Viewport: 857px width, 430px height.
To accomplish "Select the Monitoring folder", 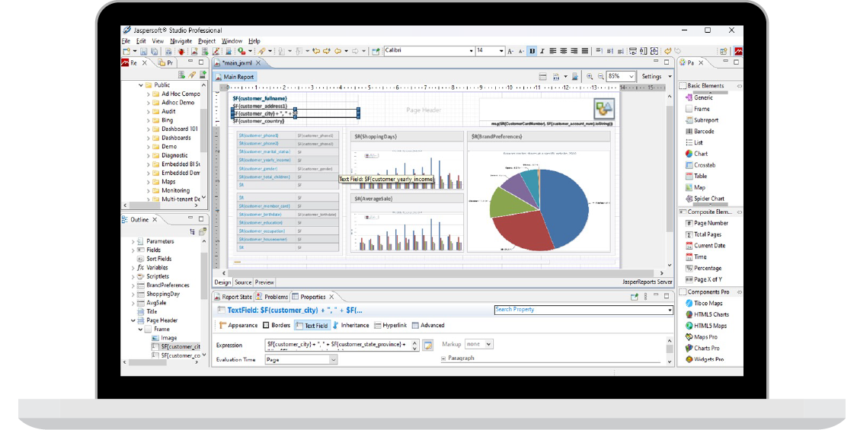I will coord(171,190).
